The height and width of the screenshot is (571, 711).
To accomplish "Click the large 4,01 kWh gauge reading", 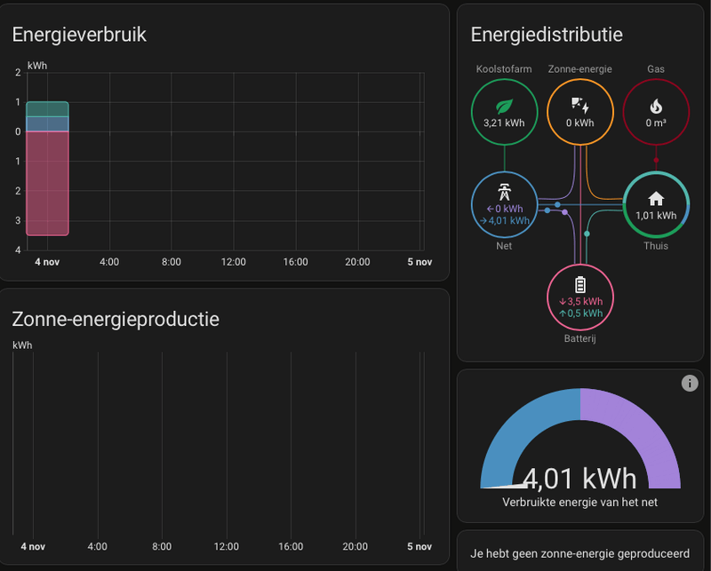I will (x=580, y=479).
